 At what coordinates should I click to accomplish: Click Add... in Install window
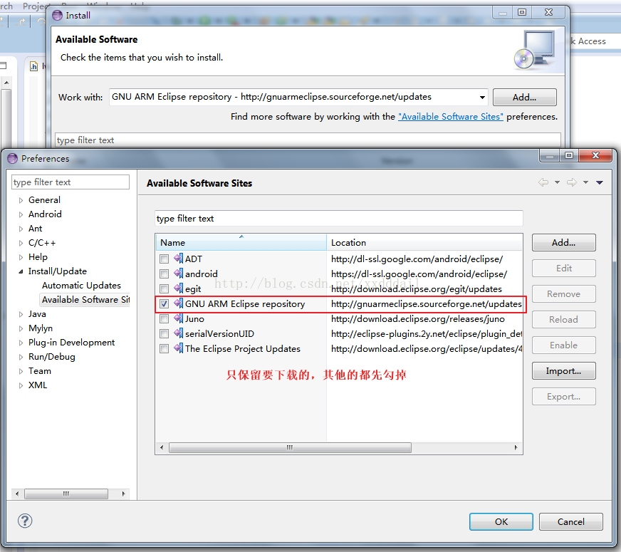524,97
